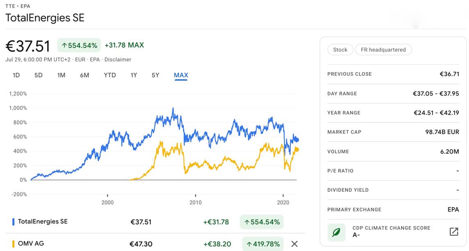Click the 2020 axis marker on chart
The width and height of the screenshot is (469, 251).
click(x=283, y=202)
